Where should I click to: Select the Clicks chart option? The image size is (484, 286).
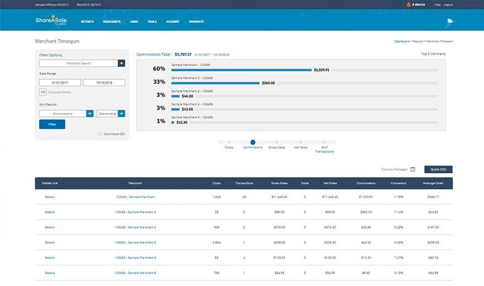(x=229, y=143)
